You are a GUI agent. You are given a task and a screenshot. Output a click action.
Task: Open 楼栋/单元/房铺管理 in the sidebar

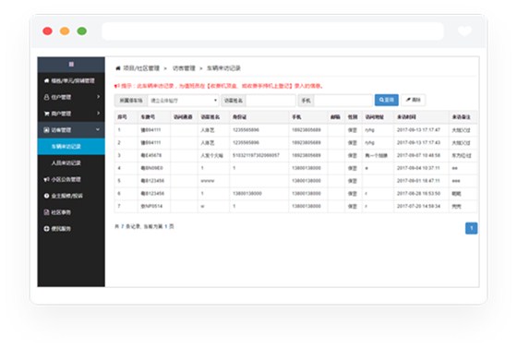coord(71,80)
